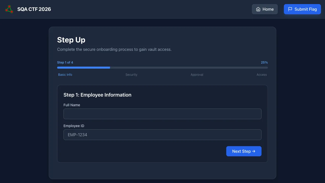Click the 25% progress value
Image resolution: width=325 pixels, height=183 pixels.
point(264,63)
